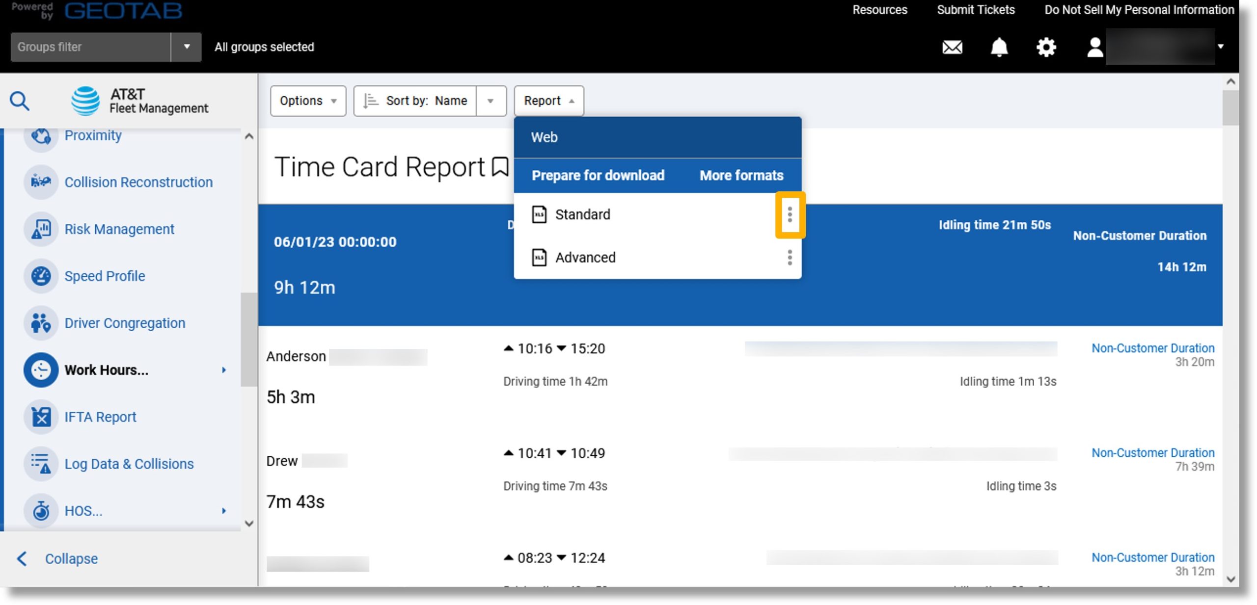Toggle the Report dropdown menu

[549, 100]
